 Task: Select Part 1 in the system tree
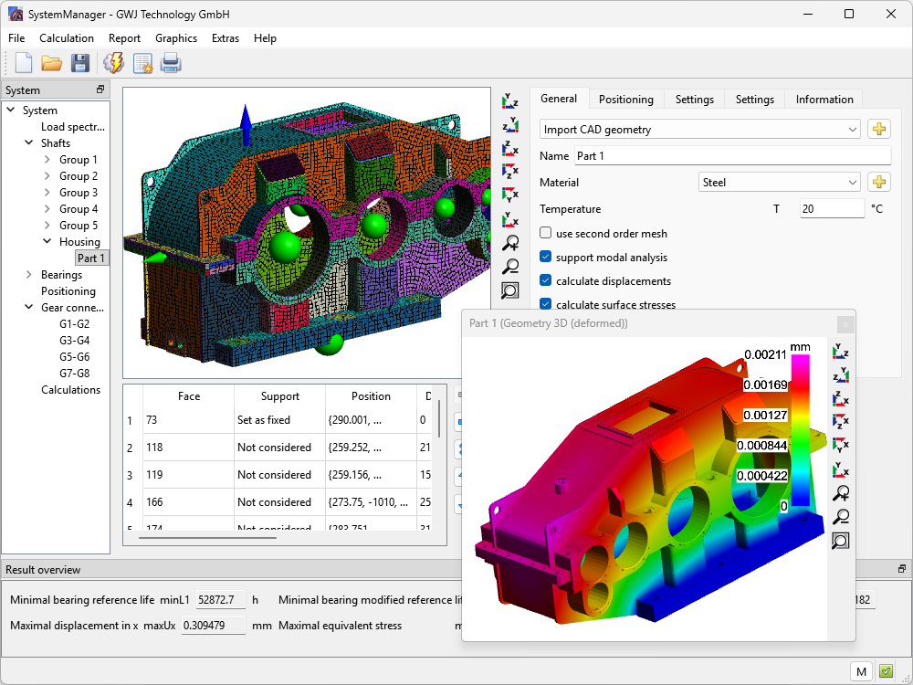(x=92, y=258)
